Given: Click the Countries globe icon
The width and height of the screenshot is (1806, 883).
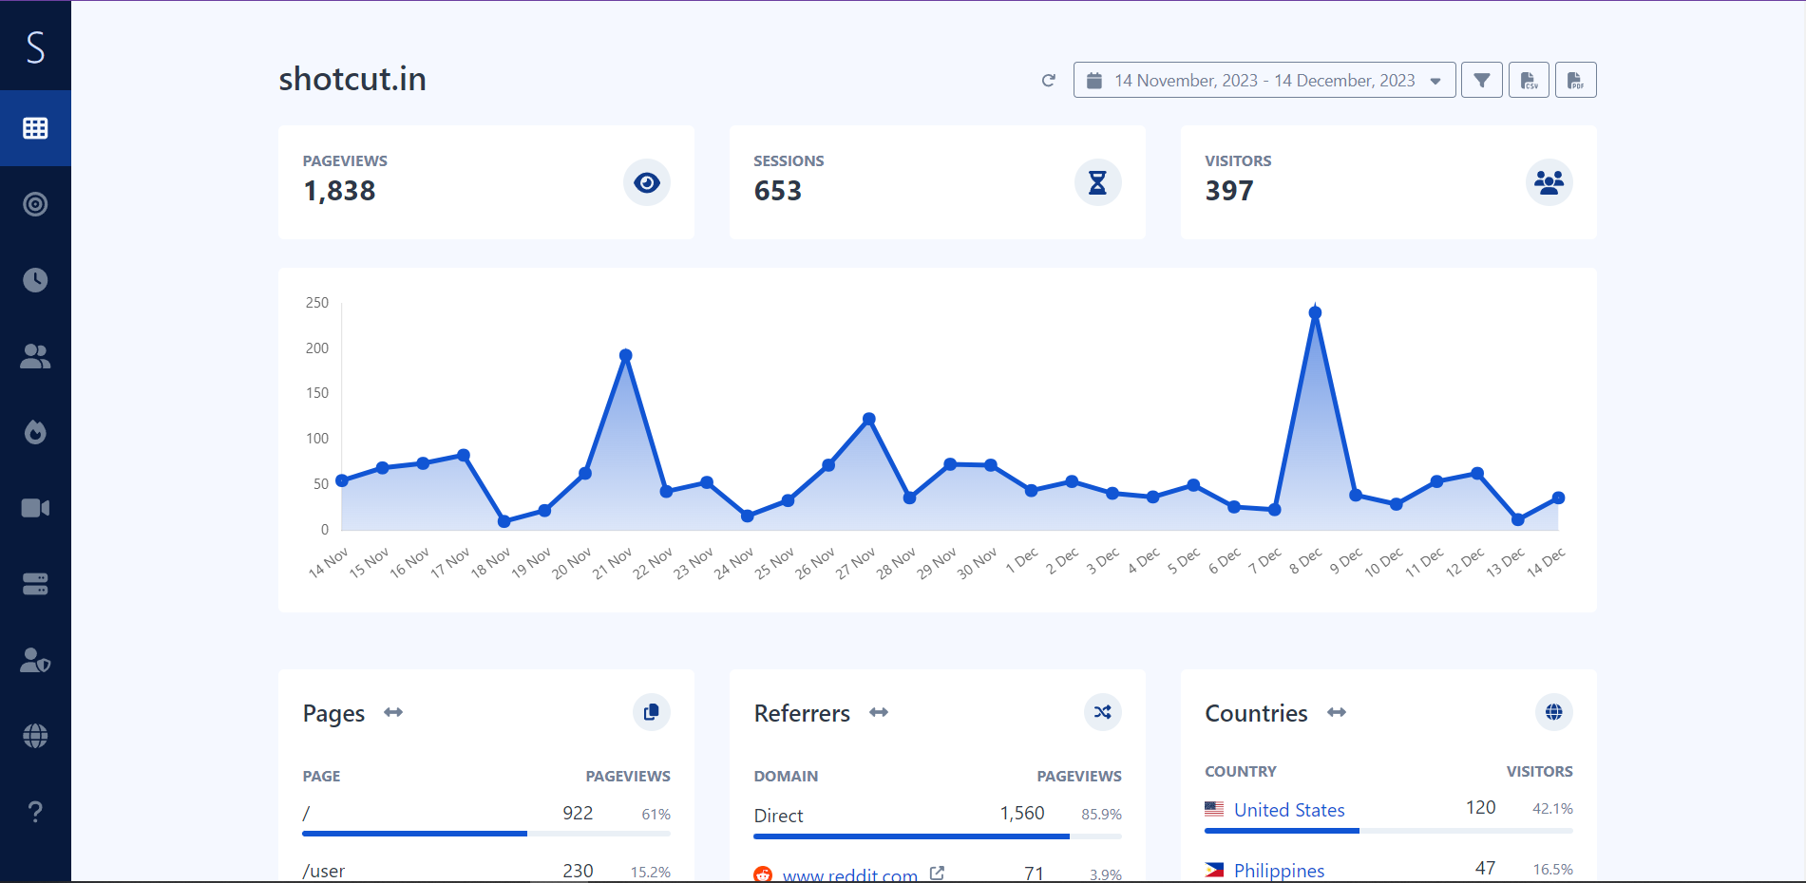Looking at the screenshot, I should (x=1554, y=712).
